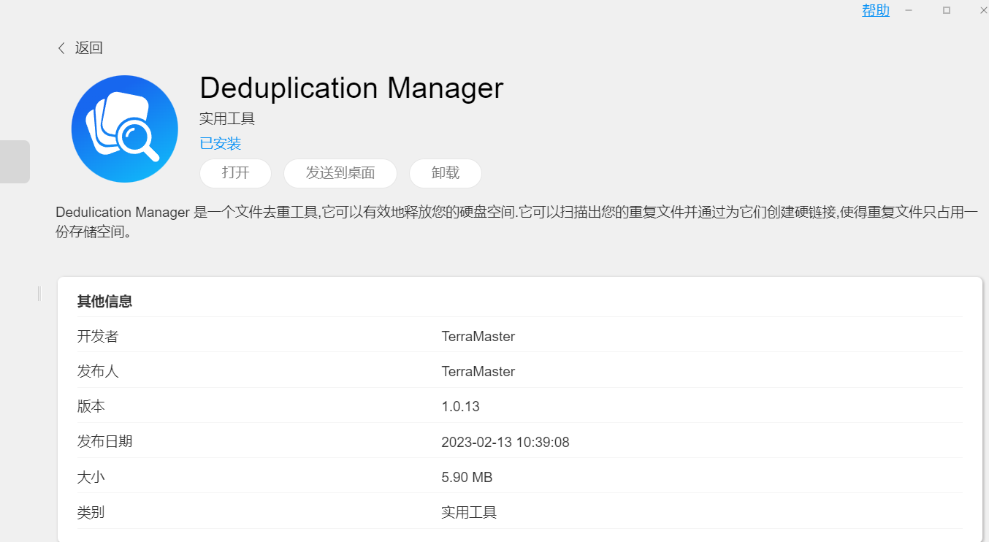Viewport: 989px width, 542px height.
Task: Open the app with 打开 button
Action: (235, 173)
